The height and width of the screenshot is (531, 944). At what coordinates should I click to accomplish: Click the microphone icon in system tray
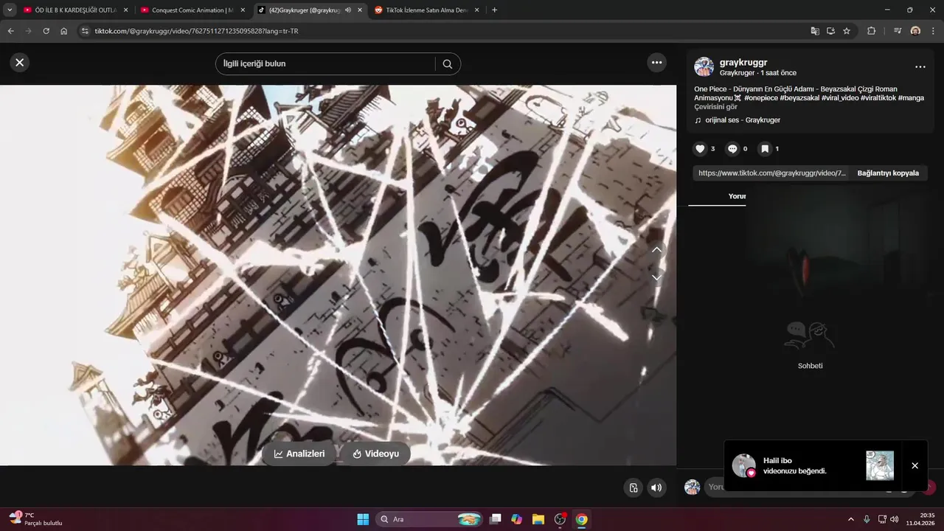(867, 519)
